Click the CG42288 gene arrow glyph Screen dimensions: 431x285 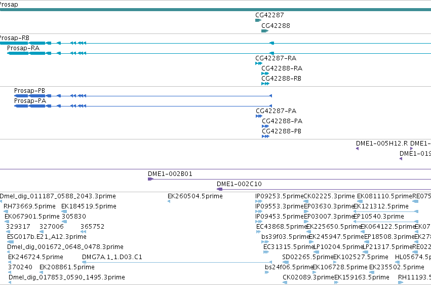click(x=265, y=31)
